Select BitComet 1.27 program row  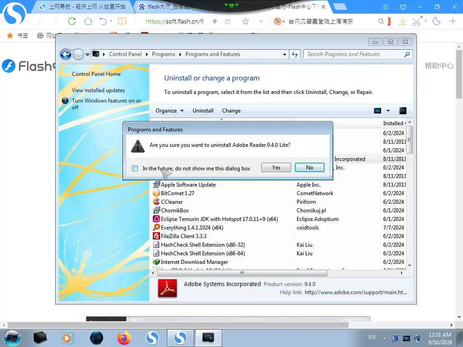click(177, 193)
